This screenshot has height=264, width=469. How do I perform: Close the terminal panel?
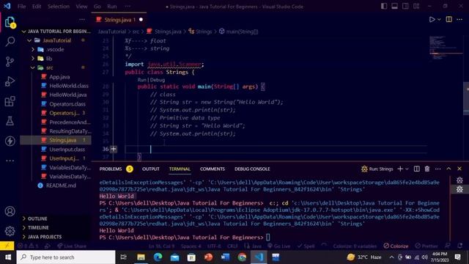tap(459, 169)
